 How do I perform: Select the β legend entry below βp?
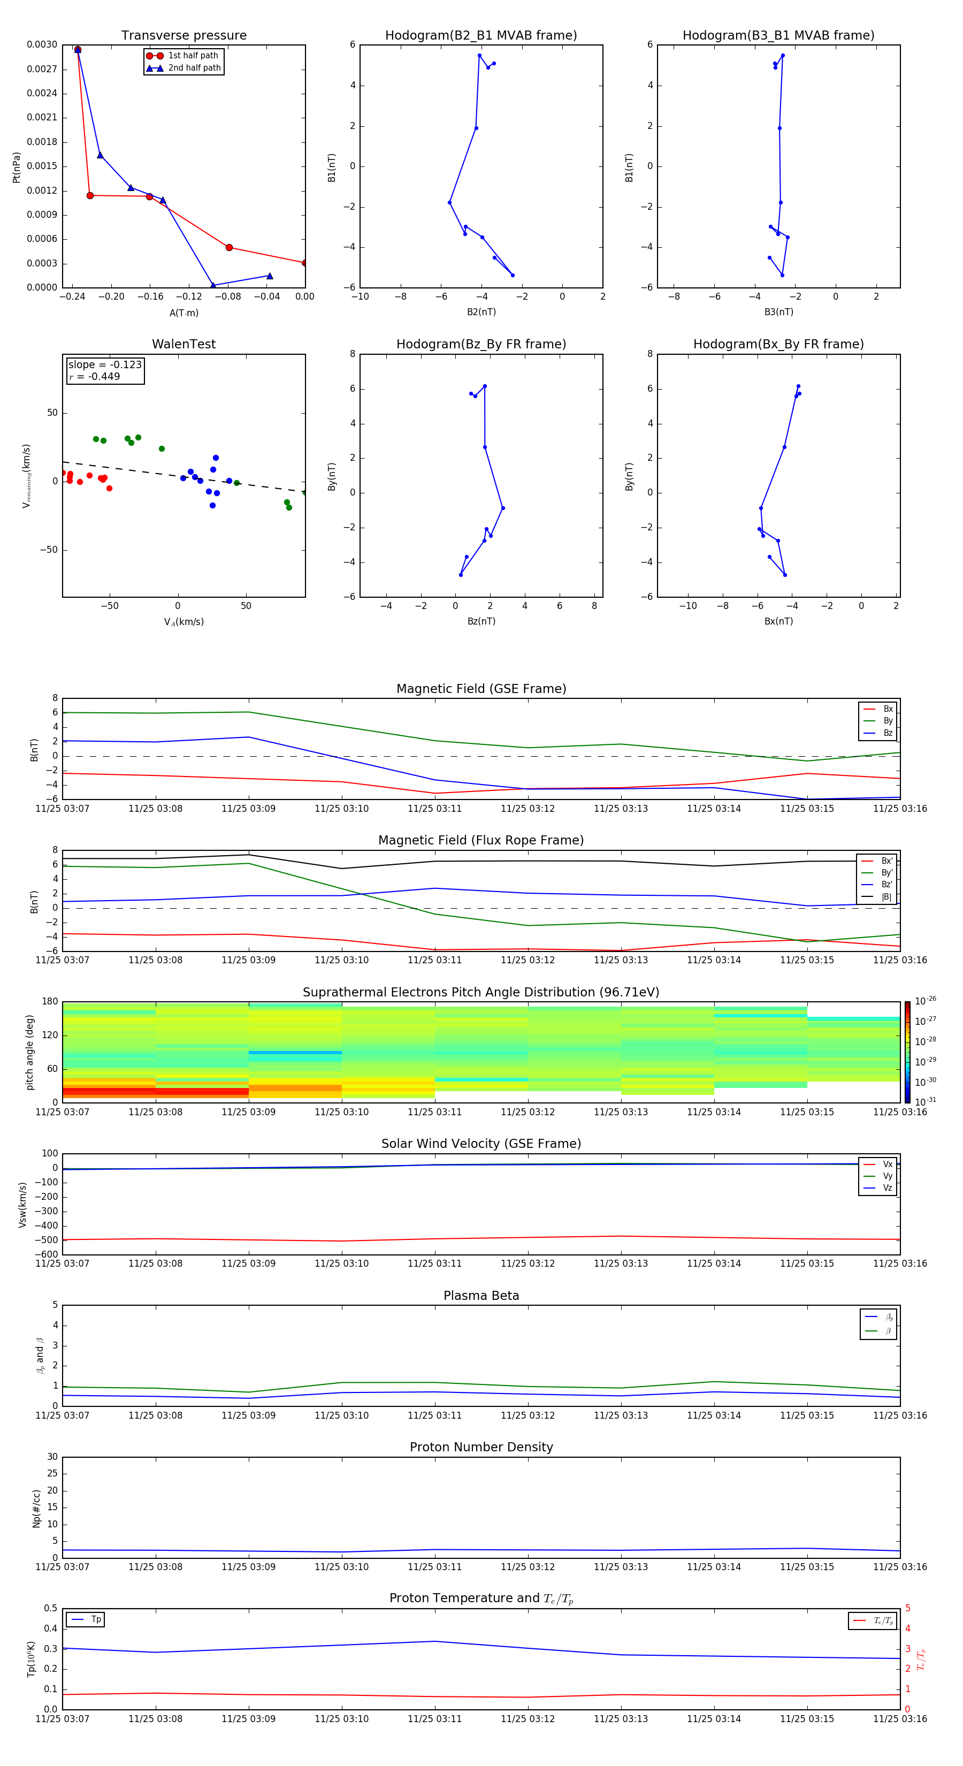pyautogui.click(x=878, y=1331)
